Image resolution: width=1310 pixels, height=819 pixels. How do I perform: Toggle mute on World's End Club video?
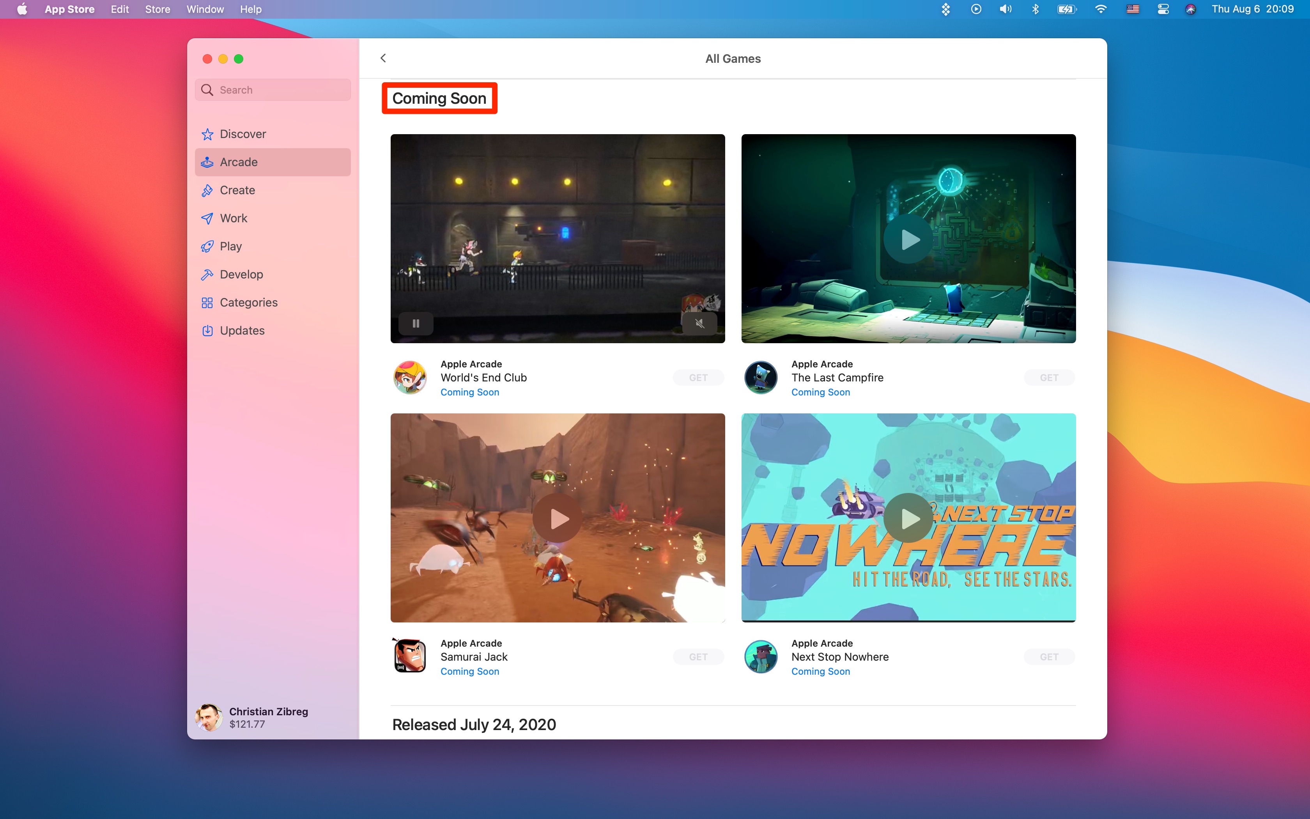coord(699,323)
